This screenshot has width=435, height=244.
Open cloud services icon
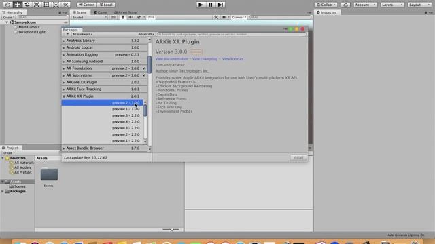click(x=346, y=5)
